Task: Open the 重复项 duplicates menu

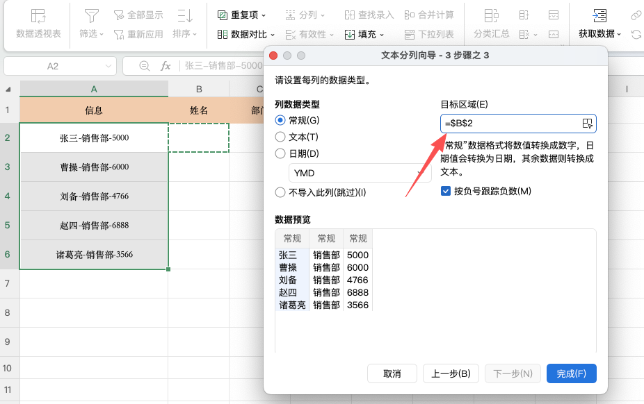Action: click(241, 15)
